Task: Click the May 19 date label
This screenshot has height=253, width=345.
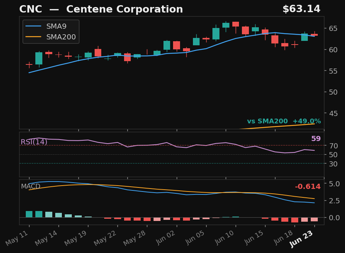Action: point(76,238)
